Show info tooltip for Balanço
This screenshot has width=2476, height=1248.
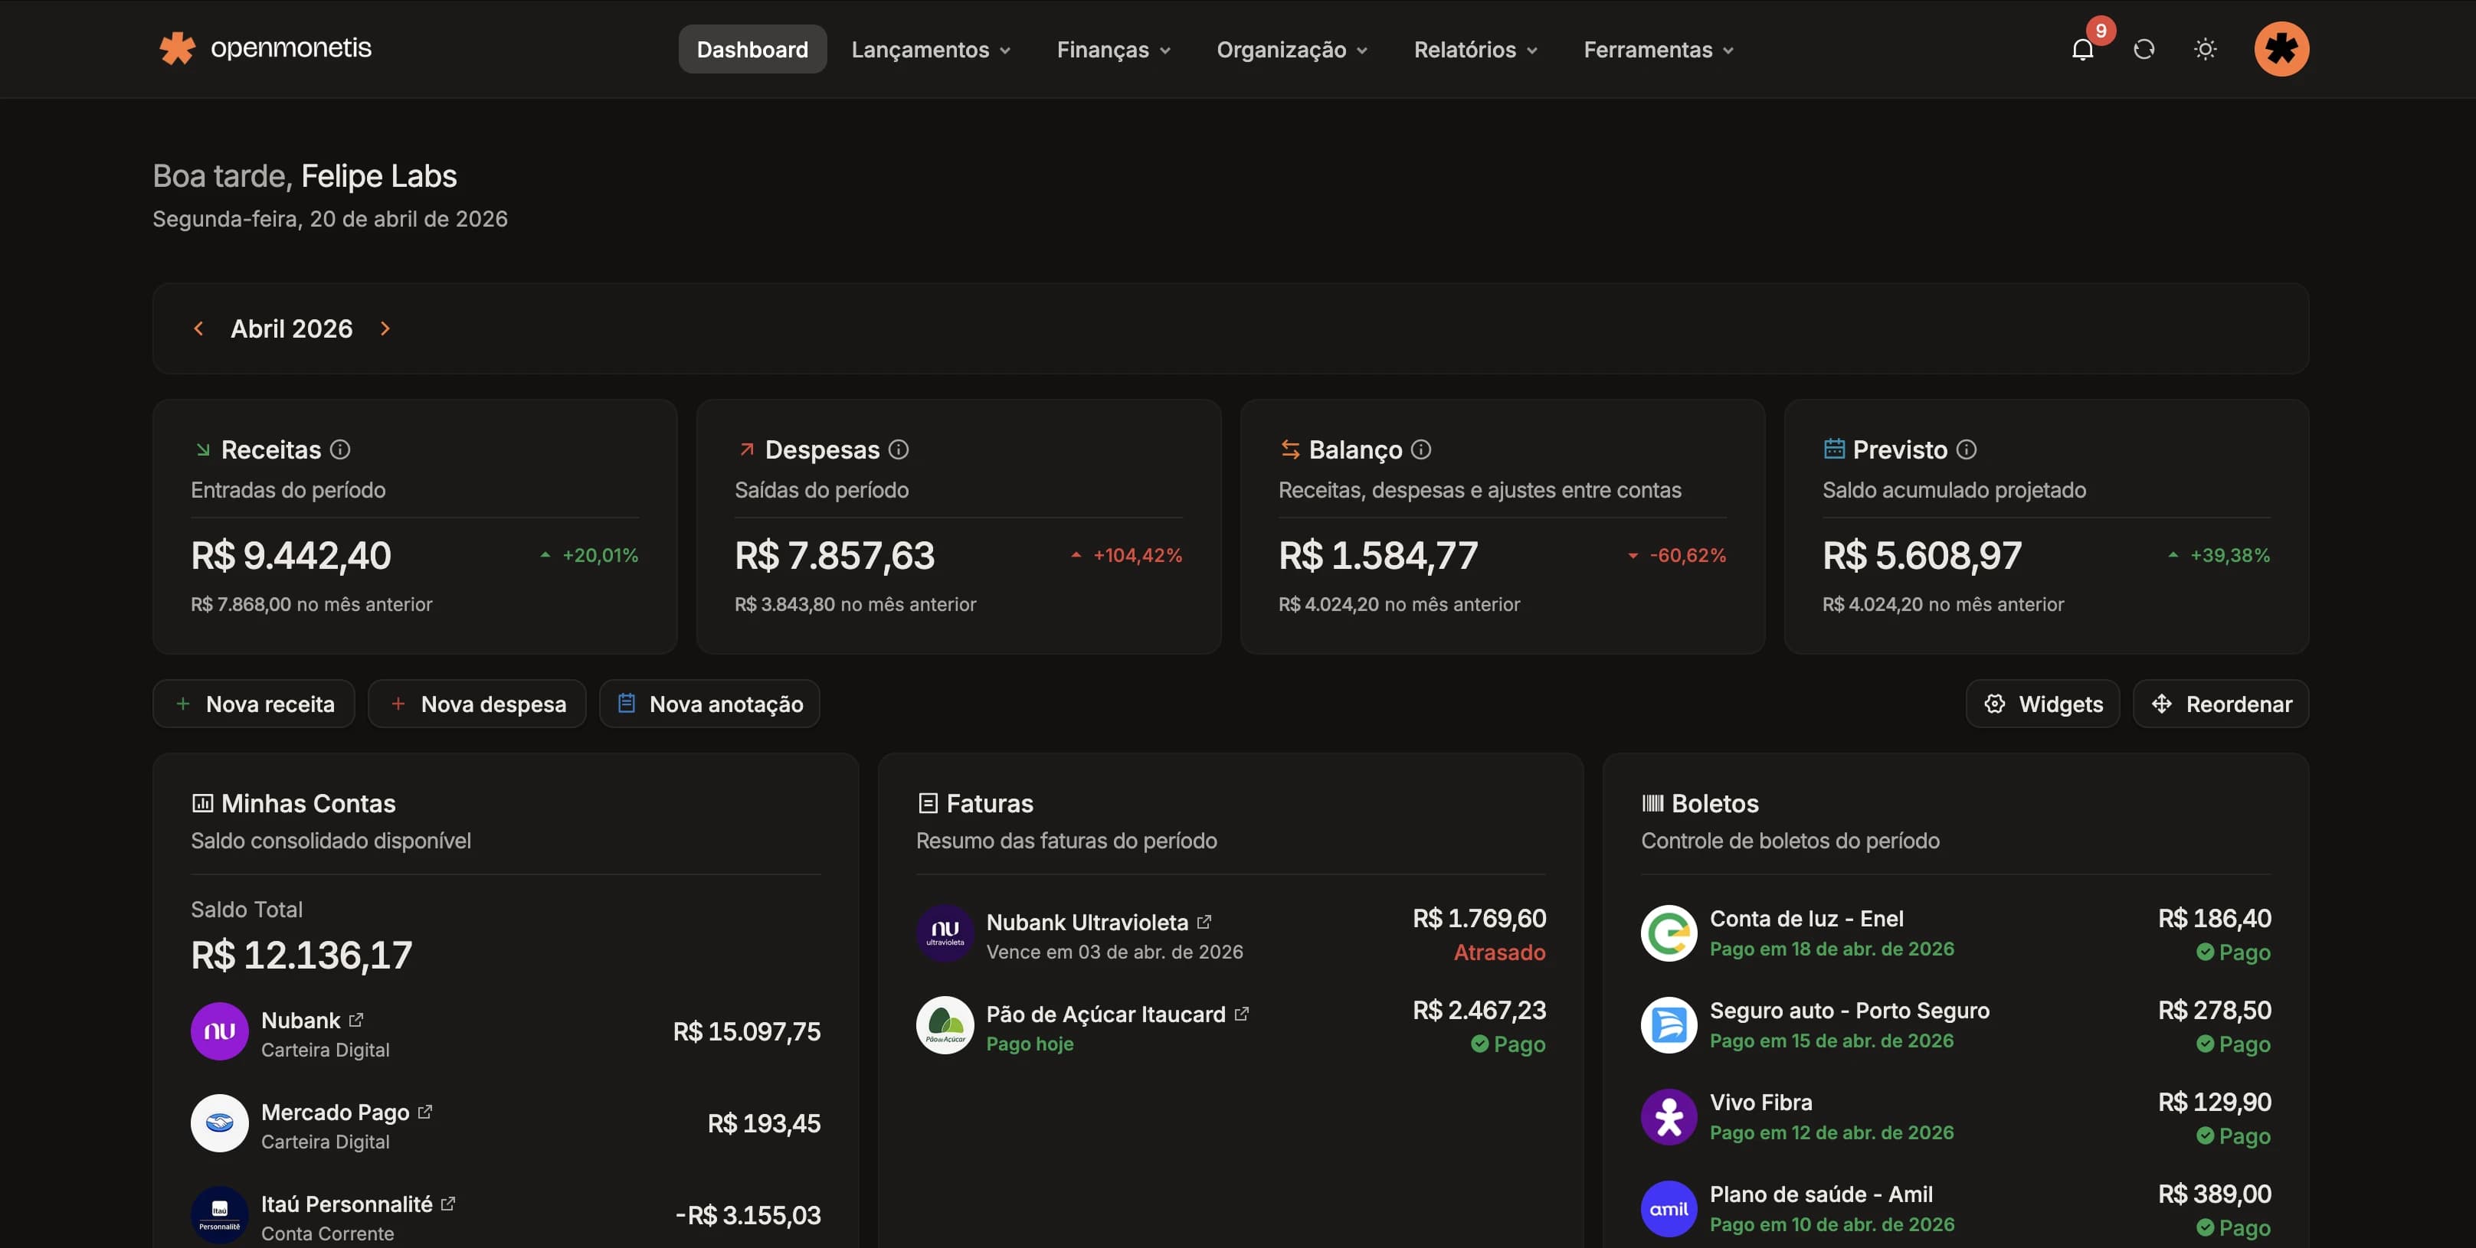click(x=1423, y=449)
